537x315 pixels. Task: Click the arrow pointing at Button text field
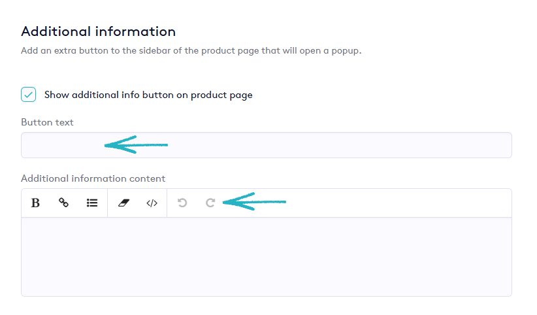pos(136,144)
